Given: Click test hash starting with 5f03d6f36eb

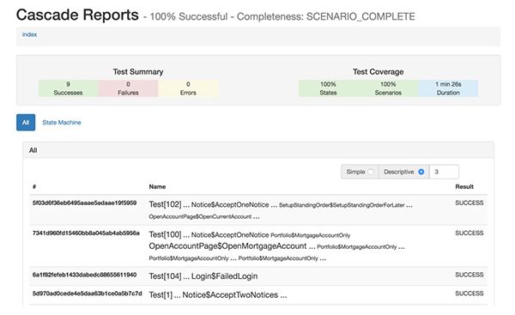Looking at the screenshot, I should tap(84, 203).
